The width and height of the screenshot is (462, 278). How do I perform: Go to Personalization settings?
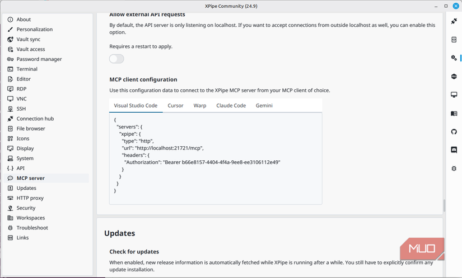click(46, 30)
